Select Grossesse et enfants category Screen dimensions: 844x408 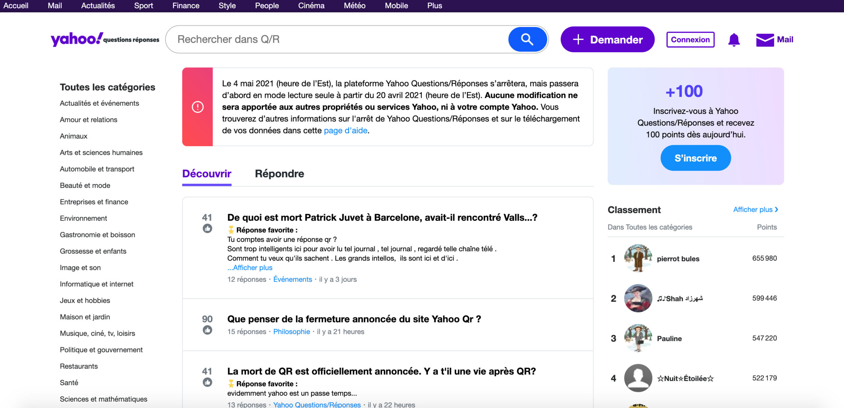[x=93, y=251]
